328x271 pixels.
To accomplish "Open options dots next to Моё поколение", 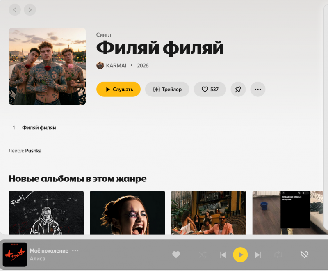I will click(x=75, y=251).
